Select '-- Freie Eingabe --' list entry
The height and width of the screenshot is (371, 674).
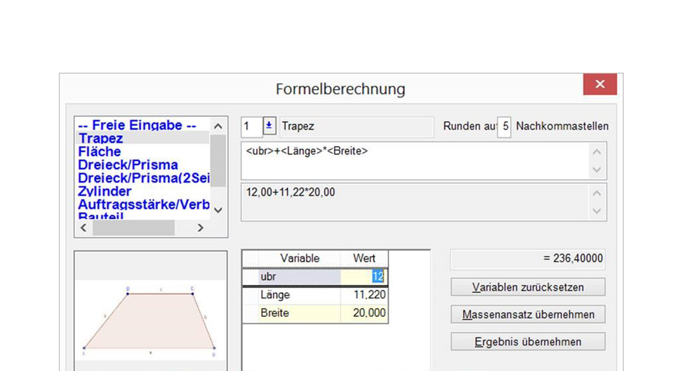click(x=137, y=125)
